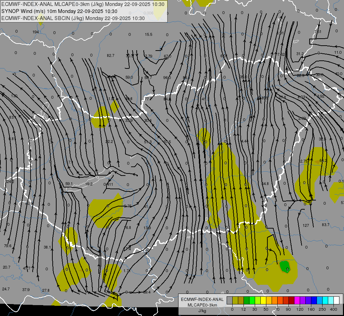344x316 pixels.
Task: Click the deep blue legend swatch
Action: (314, 300)
